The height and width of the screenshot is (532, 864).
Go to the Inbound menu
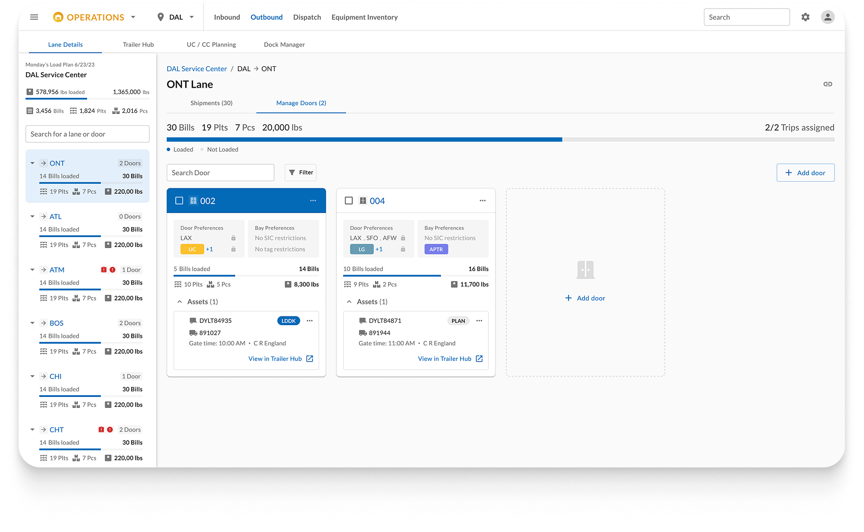(x=227, y=18)
